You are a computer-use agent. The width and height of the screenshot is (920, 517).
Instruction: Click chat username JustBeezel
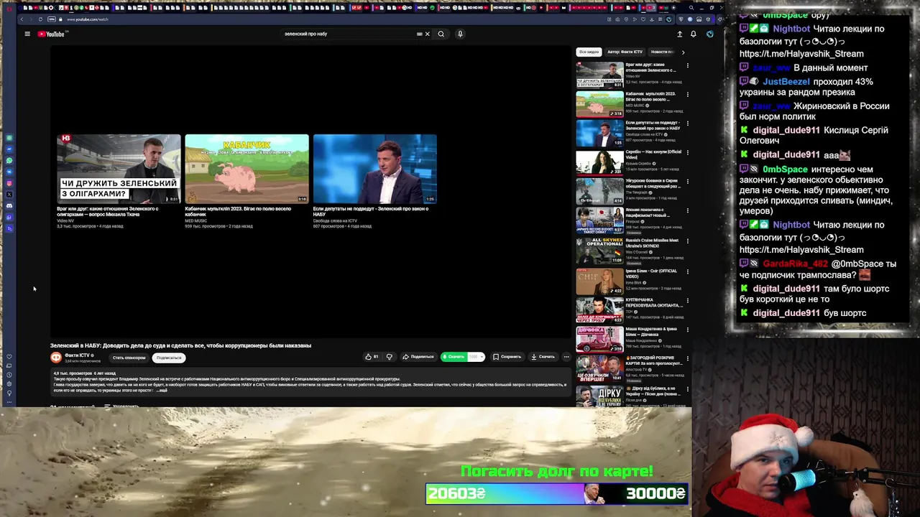tap(786, 82)
